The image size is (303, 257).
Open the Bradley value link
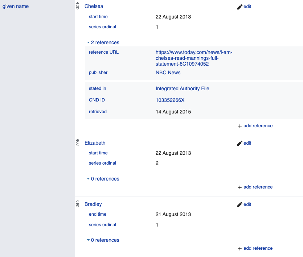(x=93, y=204)
